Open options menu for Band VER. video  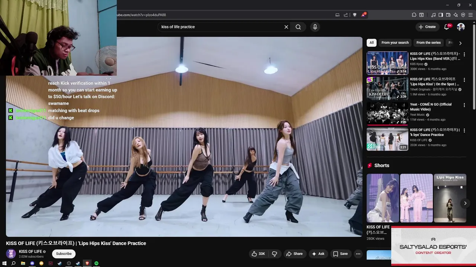pos(464,55)
